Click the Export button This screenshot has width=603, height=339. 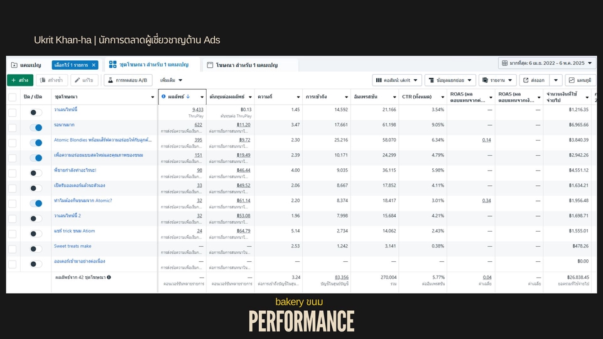(x=534, y=80)
